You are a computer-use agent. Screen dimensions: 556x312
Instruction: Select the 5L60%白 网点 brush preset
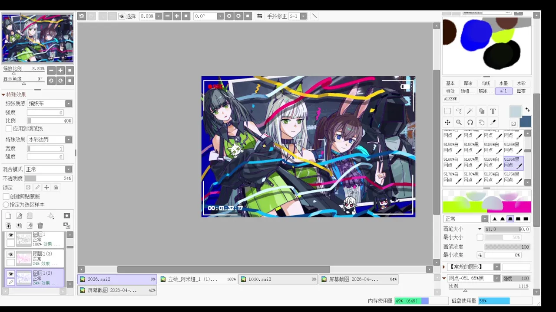[452, 162]
